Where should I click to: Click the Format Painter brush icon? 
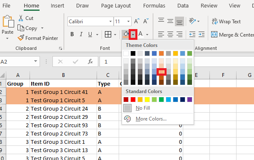pyautogui.click(x=21, y=38)
